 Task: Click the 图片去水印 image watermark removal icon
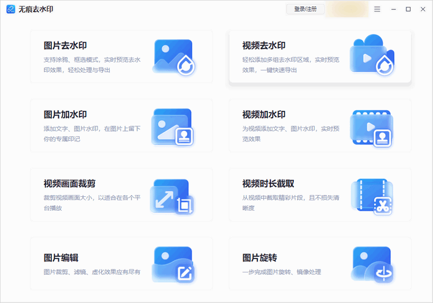coord(174,57)
